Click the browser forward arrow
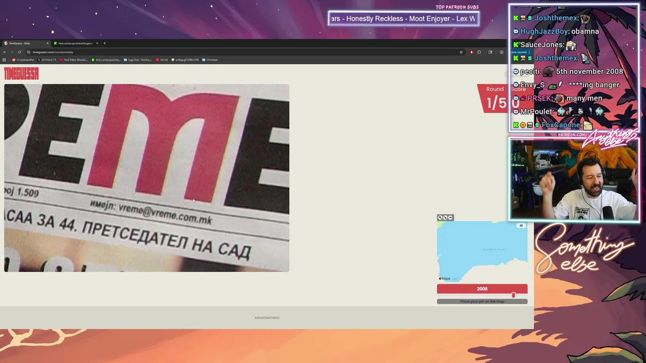 pos(12,52)
